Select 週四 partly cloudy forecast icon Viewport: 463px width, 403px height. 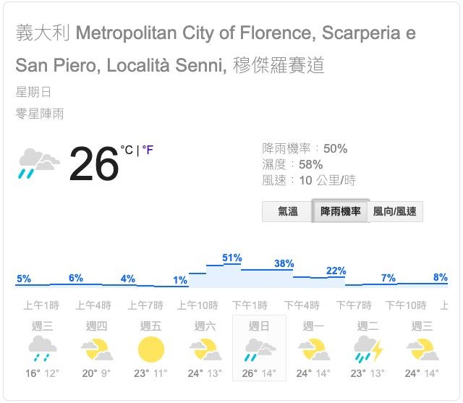tap(97, 349)
